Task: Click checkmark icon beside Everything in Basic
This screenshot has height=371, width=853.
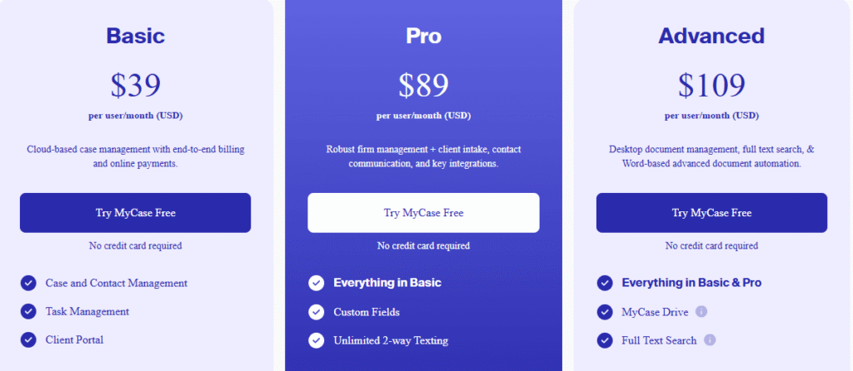Action: 316,283
